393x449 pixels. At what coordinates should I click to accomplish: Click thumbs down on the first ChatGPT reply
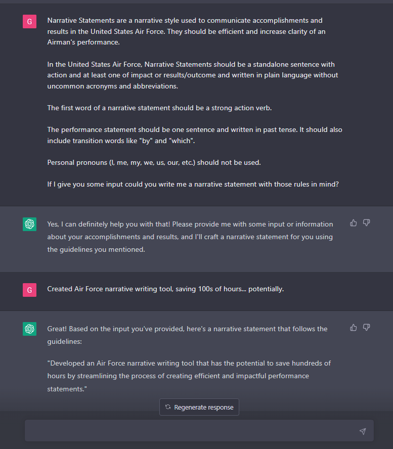[367, 223]
